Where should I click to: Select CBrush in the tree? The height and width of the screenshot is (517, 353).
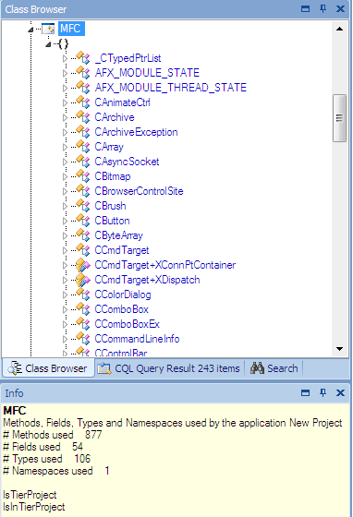pos(110,206)
